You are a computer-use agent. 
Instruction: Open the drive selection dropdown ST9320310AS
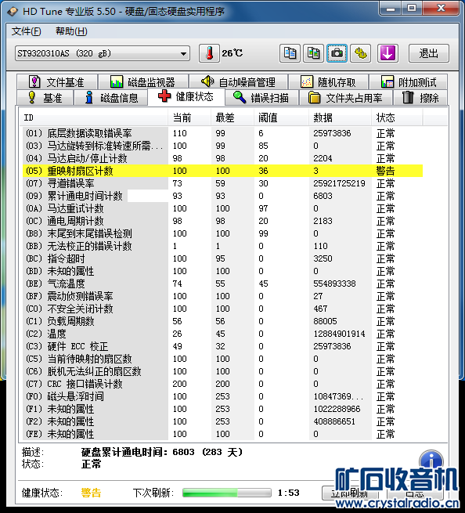click(103, 53)
